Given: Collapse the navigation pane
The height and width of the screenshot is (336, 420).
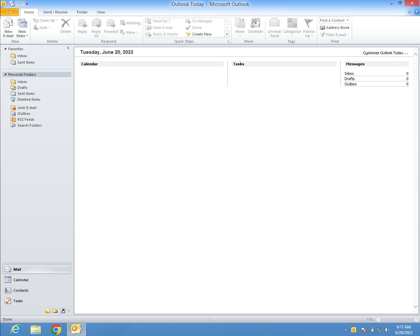Looking at the screenshot, I should coord(68,48).
